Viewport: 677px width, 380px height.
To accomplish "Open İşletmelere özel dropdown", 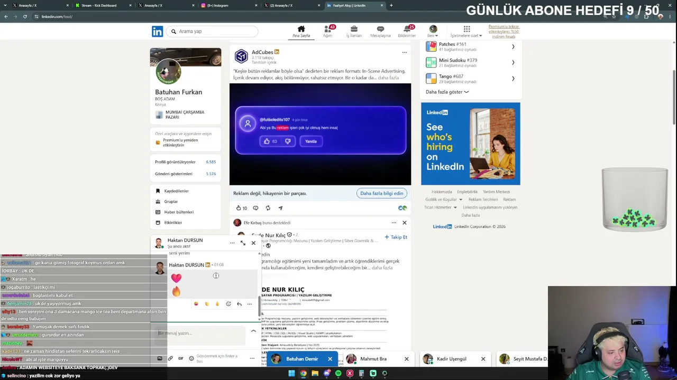I will pos(466,32).
